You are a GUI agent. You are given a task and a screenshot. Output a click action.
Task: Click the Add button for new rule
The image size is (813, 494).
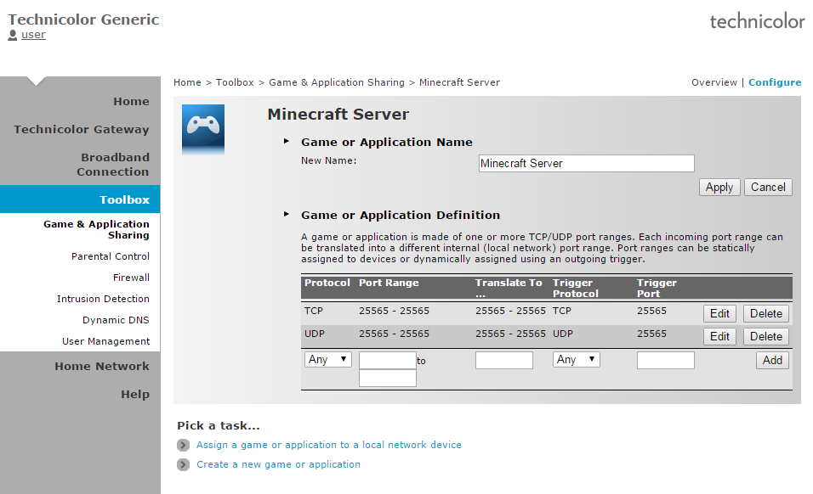coord(772,360)
